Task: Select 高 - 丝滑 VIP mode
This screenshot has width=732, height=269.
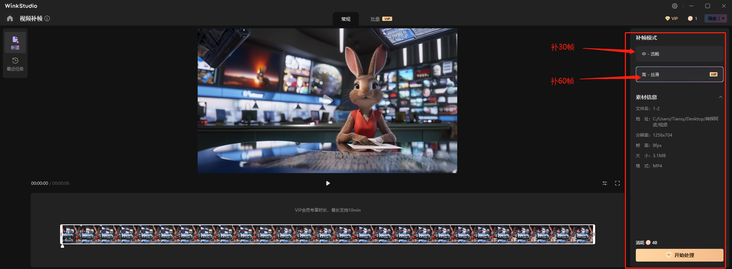Action: pyautogui.click(x=679, y=74)
